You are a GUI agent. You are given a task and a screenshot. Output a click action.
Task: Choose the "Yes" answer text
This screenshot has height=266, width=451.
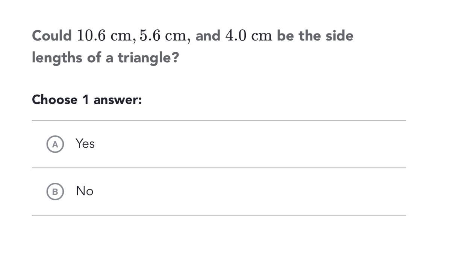(x=85, y=143)
